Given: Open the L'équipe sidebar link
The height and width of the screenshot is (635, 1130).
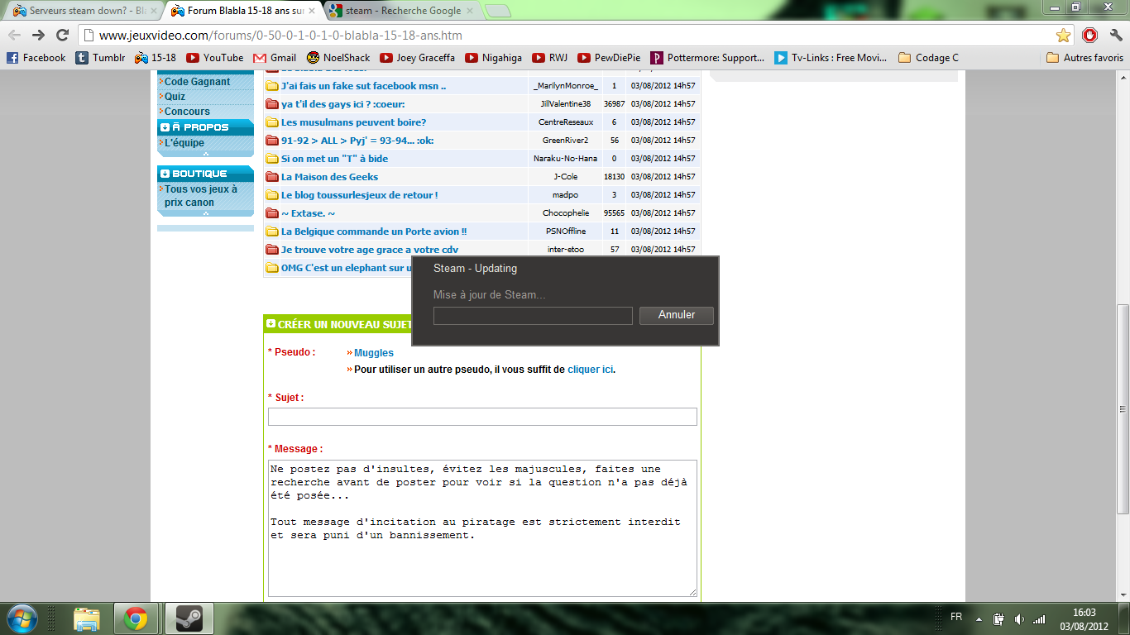Looking at the screenshot, I should point(184,143).
